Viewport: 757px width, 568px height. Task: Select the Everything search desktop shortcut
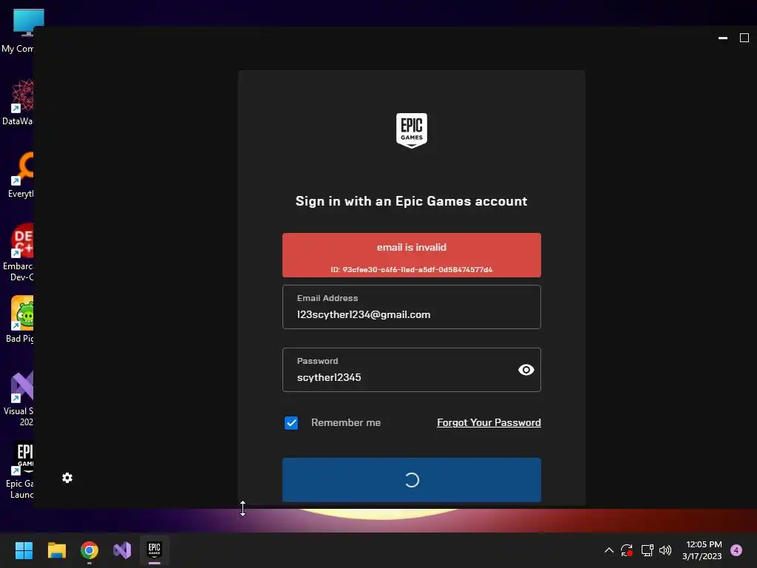tap(19, 175)
